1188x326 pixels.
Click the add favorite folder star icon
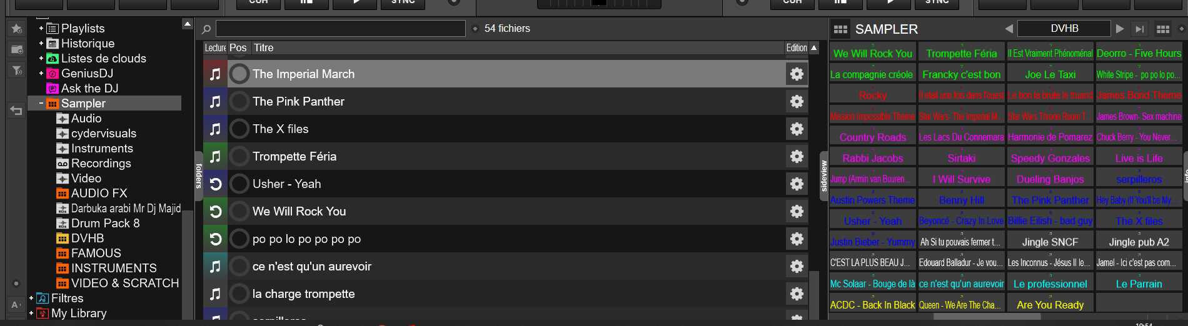click(17, 29)
